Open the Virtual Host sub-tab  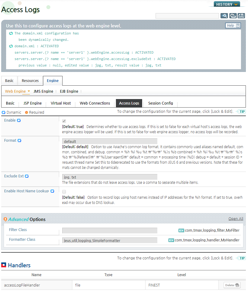[x=61, y=103]
